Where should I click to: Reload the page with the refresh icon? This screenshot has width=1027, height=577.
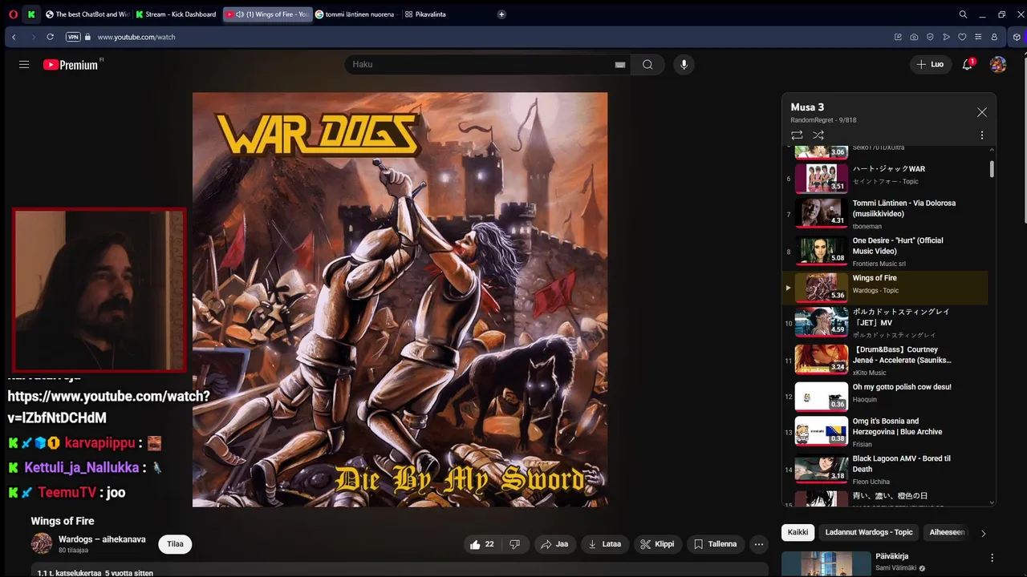click(51, 37)
